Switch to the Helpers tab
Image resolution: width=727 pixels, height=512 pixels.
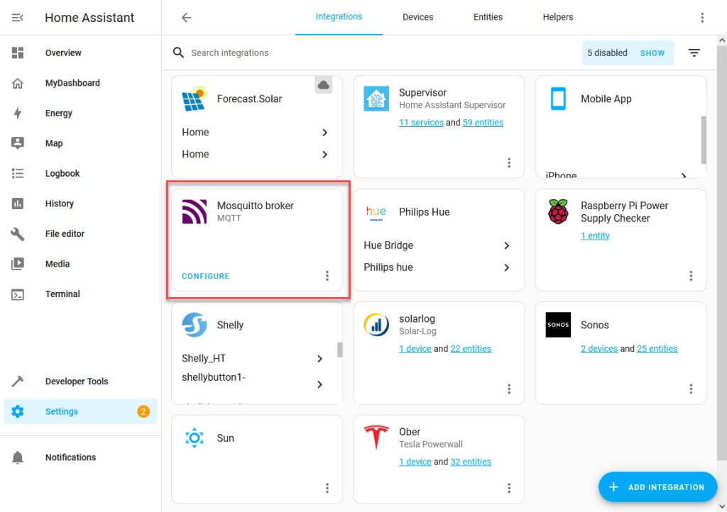557,18
